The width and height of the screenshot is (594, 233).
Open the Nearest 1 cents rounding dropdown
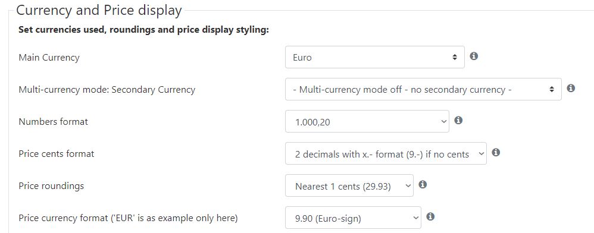(349, 185)
